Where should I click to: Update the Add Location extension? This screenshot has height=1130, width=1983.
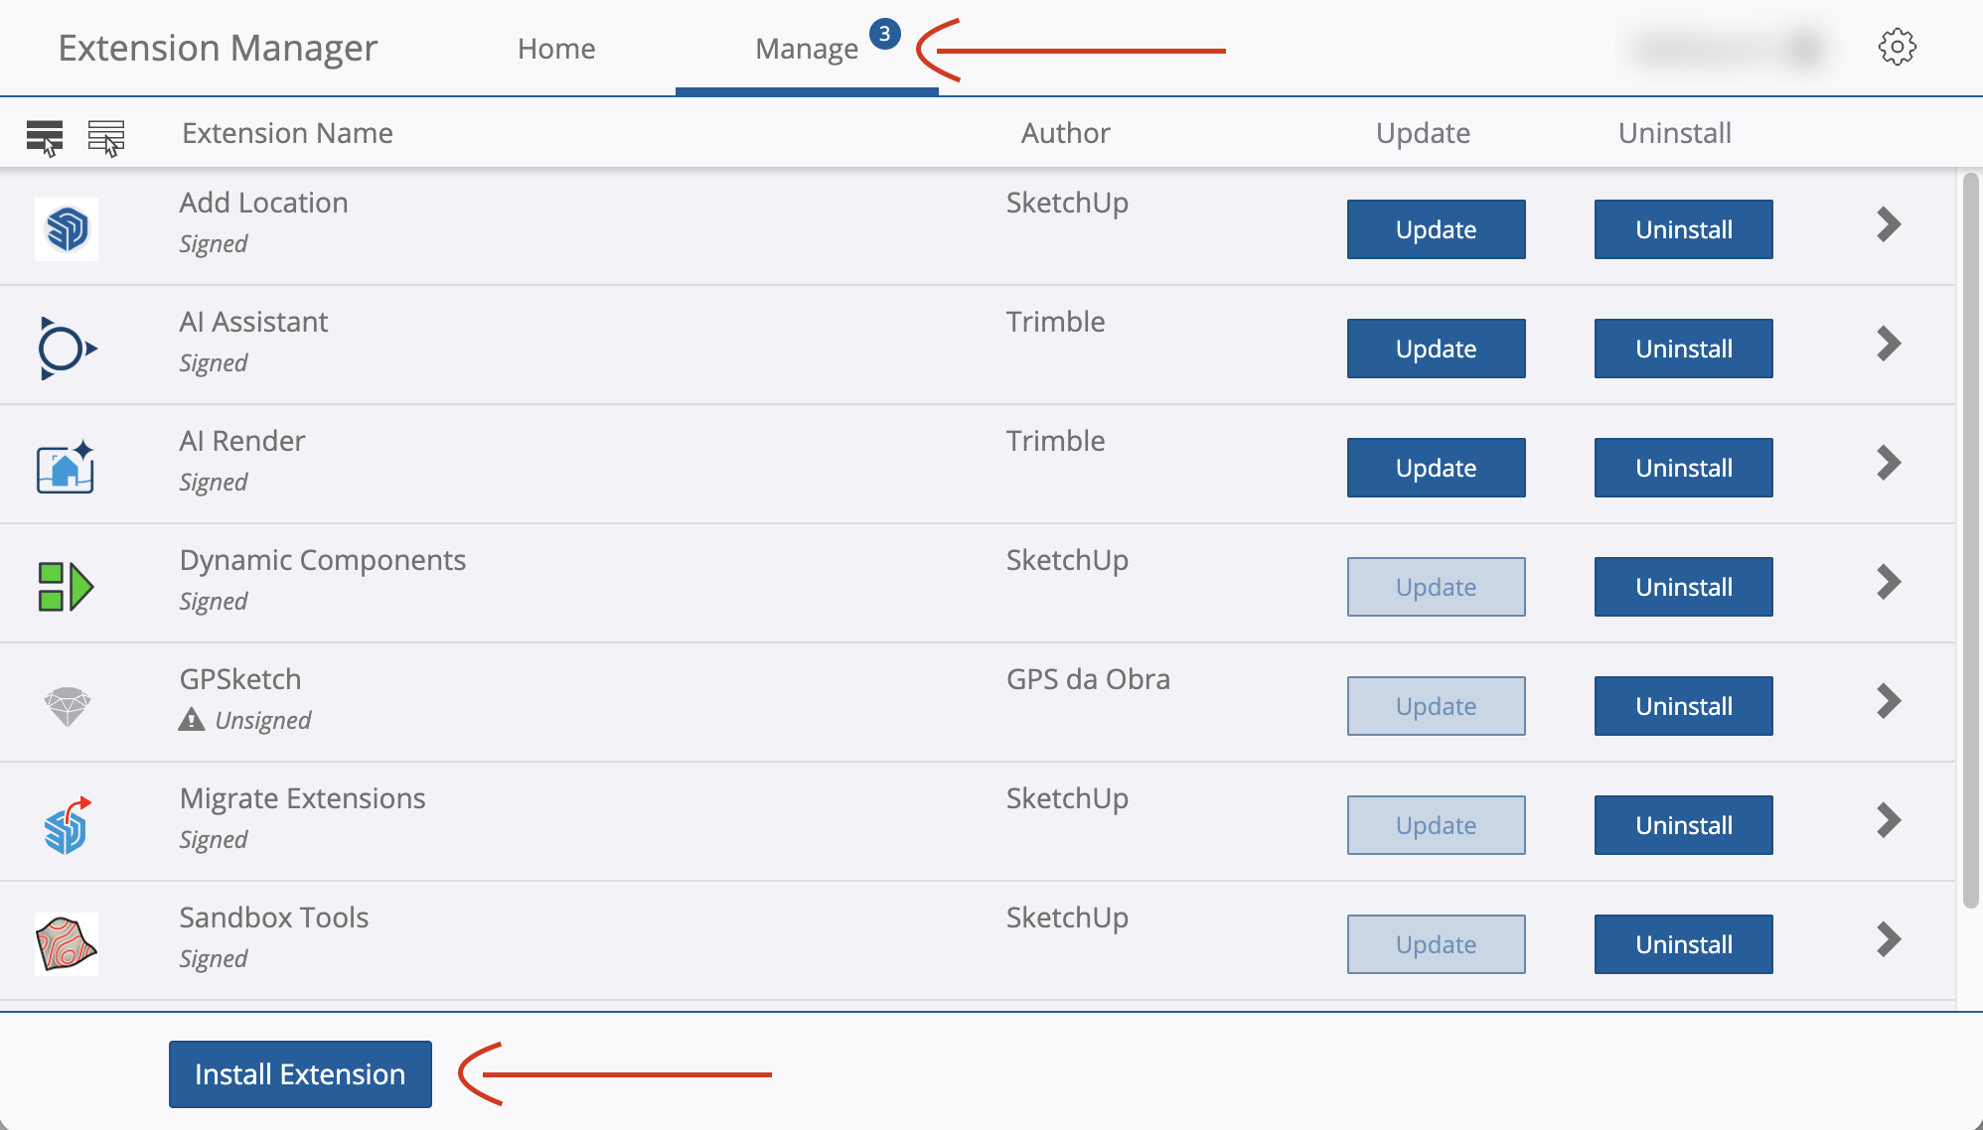click(x=1436, y=229)
